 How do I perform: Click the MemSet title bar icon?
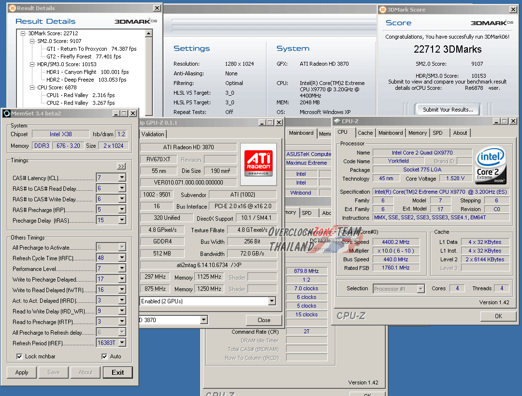point(7,113)
